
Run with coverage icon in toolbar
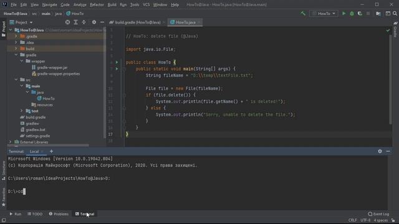pos(360,14)
